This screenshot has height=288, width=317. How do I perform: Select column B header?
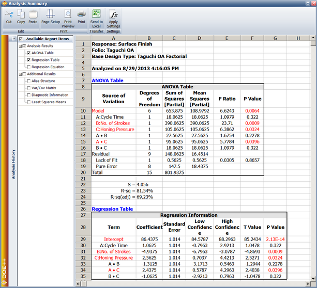point(149,38)
